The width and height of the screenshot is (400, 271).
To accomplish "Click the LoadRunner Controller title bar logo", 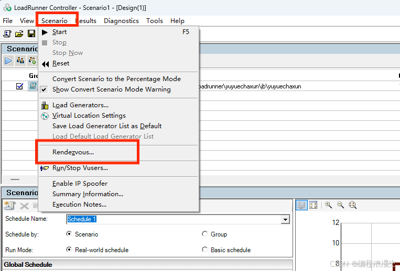I will pyautogui.click(x=7, y=8).
